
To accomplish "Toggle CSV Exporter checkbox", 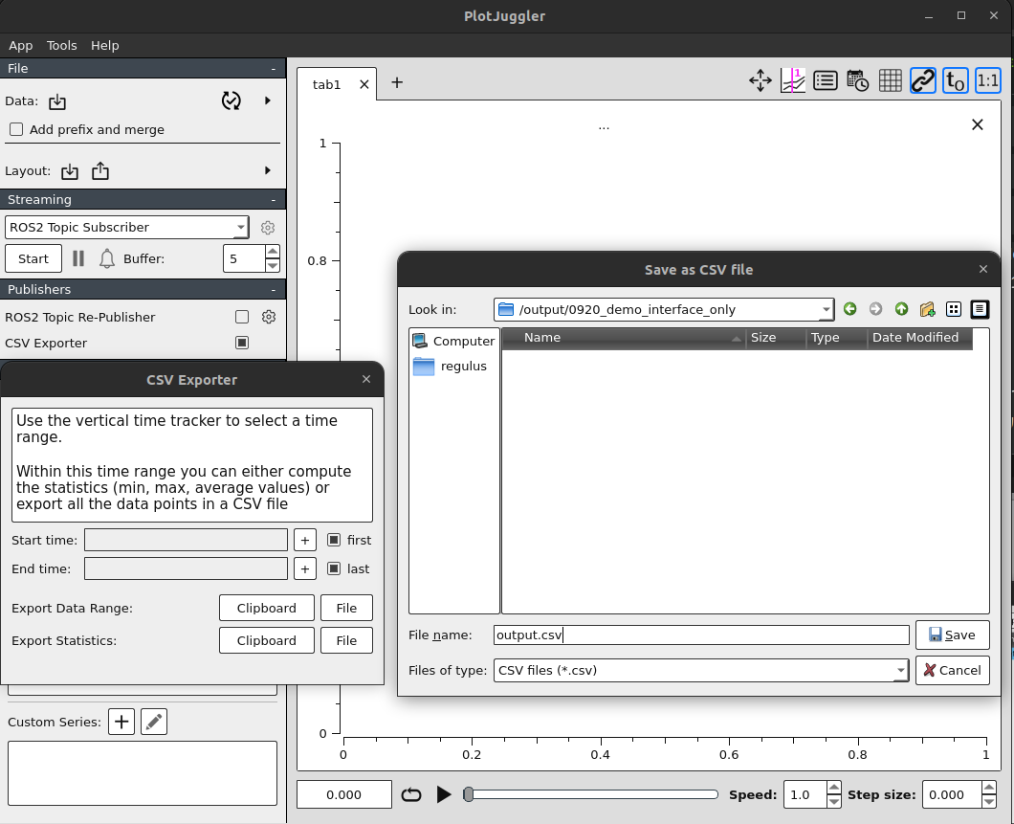I will pos(242,343).
